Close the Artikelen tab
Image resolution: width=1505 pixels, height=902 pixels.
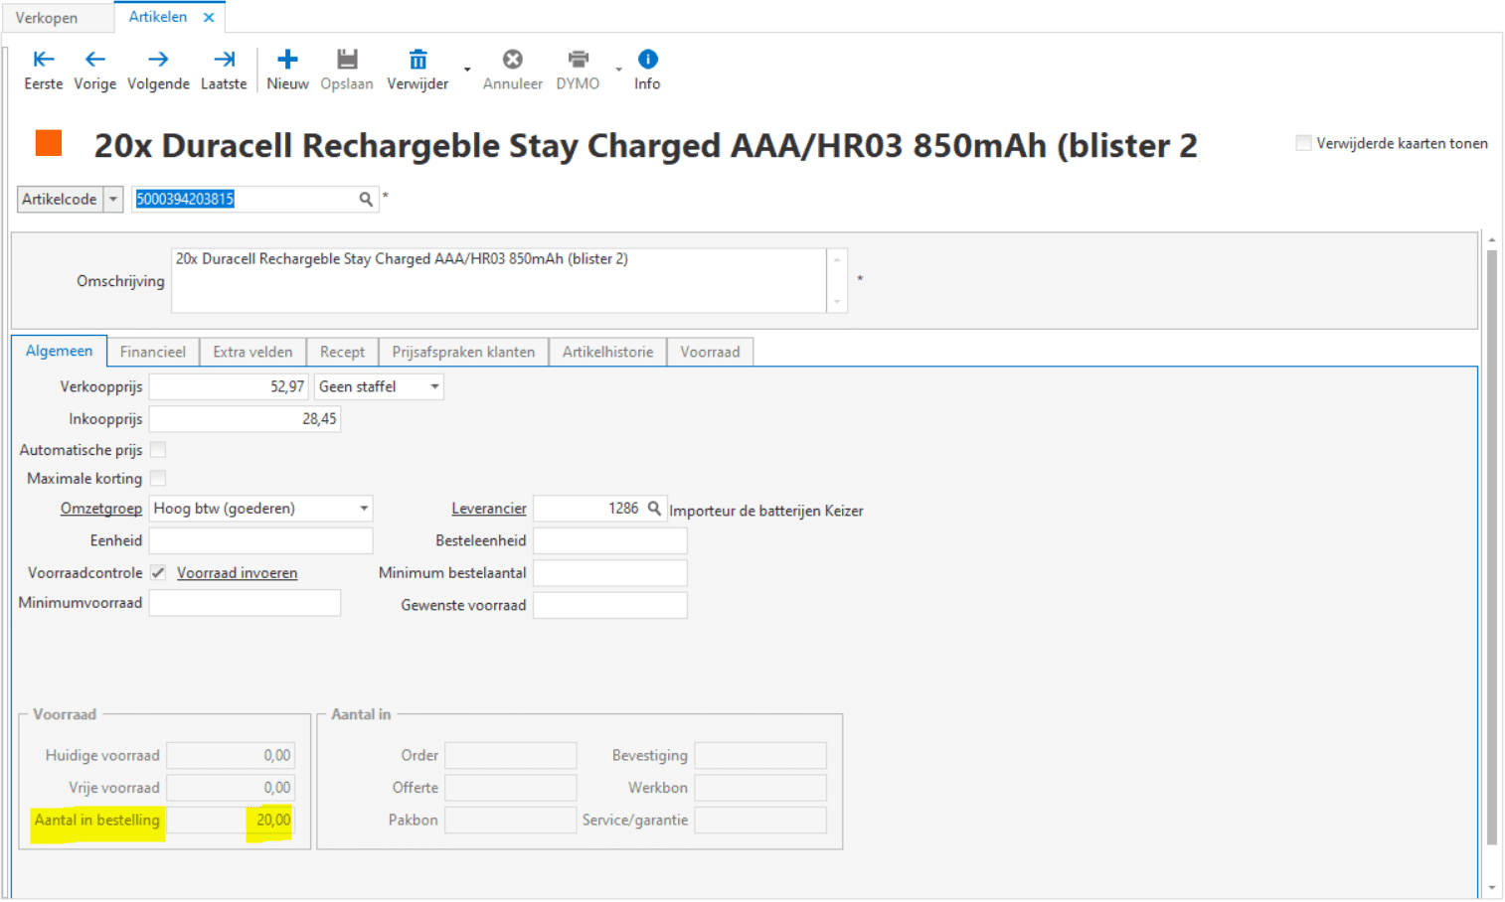coord(209,17)
